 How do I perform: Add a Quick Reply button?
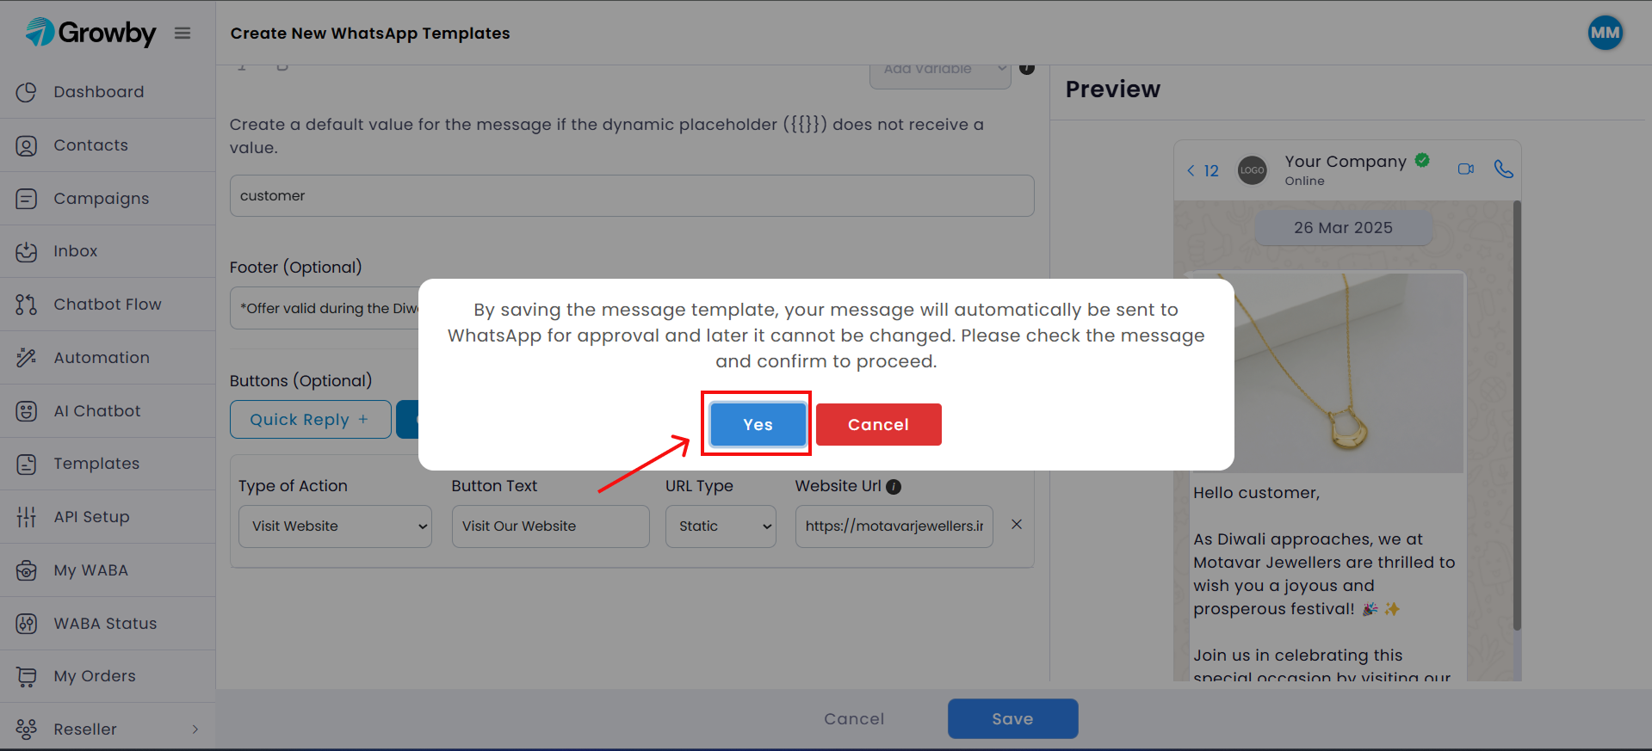point(310,420)
